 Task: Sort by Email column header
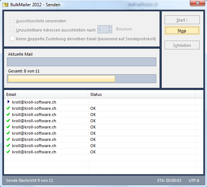[46, 94]
